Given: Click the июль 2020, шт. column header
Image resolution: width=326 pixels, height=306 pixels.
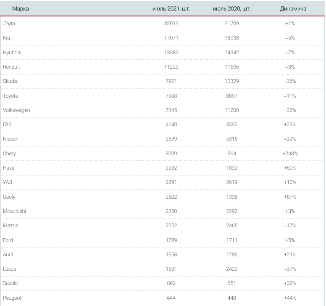Looking at the screenshot, I should click(231, 8).
